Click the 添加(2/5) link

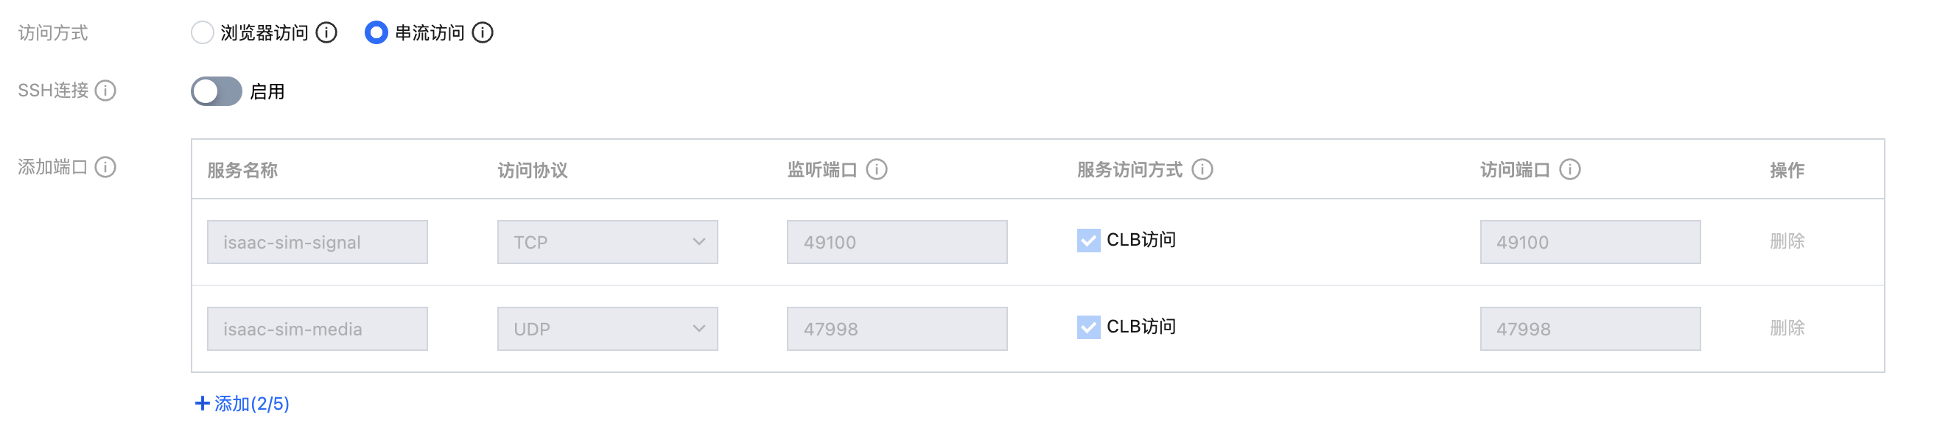point(251,404)
